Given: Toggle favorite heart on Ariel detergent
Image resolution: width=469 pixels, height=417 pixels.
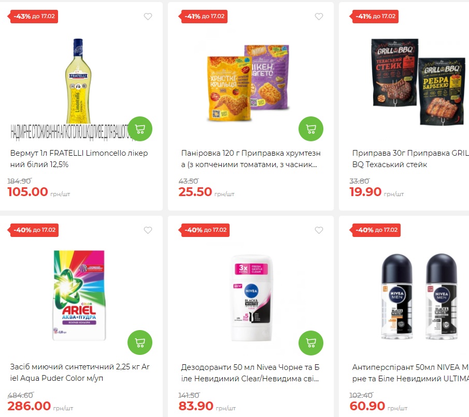Looking at the screenshot, I should [148, 230].
